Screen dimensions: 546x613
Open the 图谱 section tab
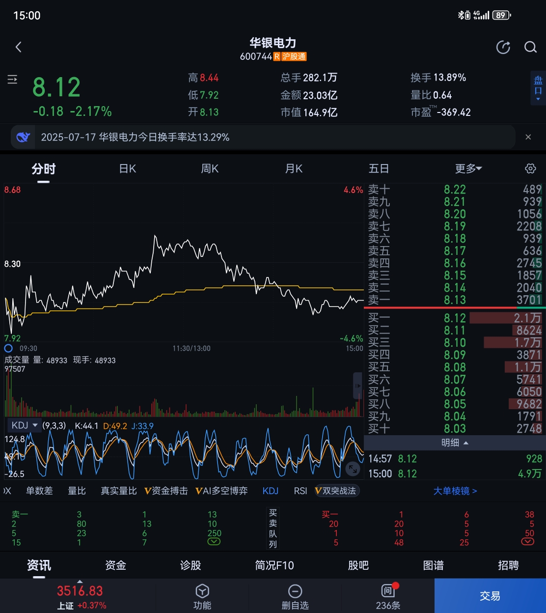pyautogui.click(x=433, y=565)
